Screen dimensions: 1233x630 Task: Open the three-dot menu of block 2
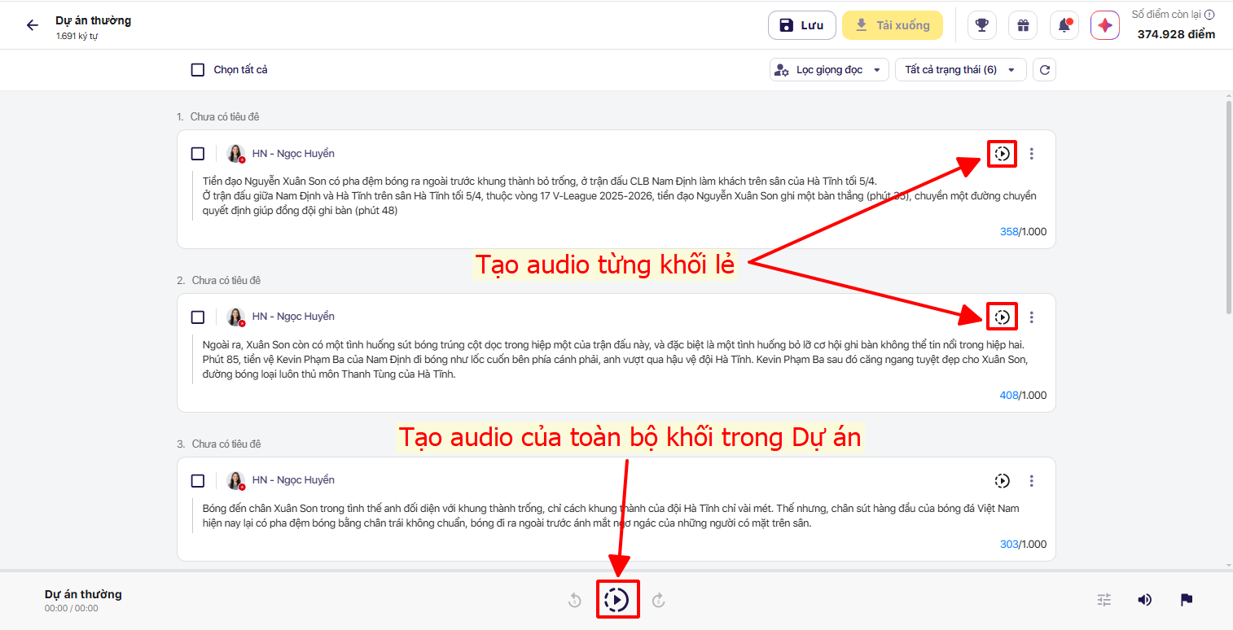coord(1032,317)
